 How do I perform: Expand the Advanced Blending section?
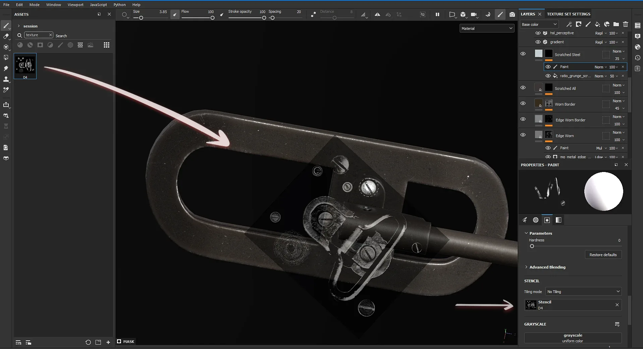coord(547,267)
